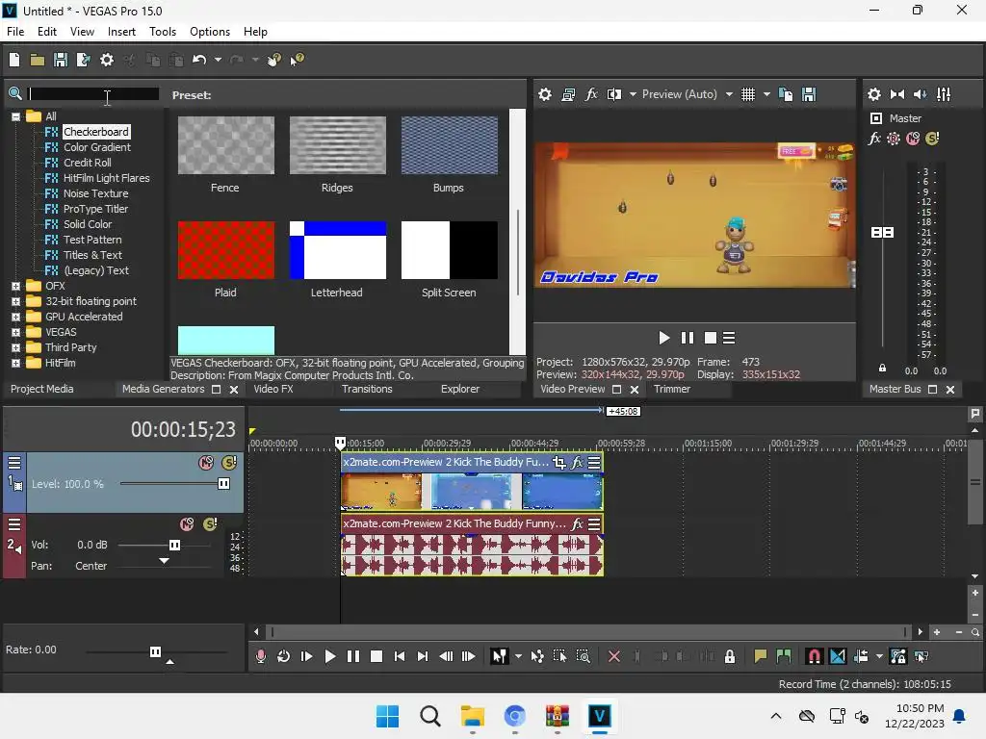Solo the Master bus
The width and height of the screenshot is (986, 739).
click(932, 139)
